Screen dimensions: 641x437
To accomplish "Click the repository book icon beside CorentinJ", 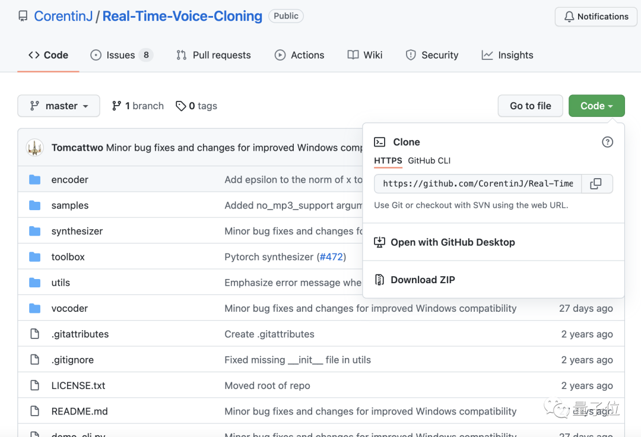I will [23, 17].
